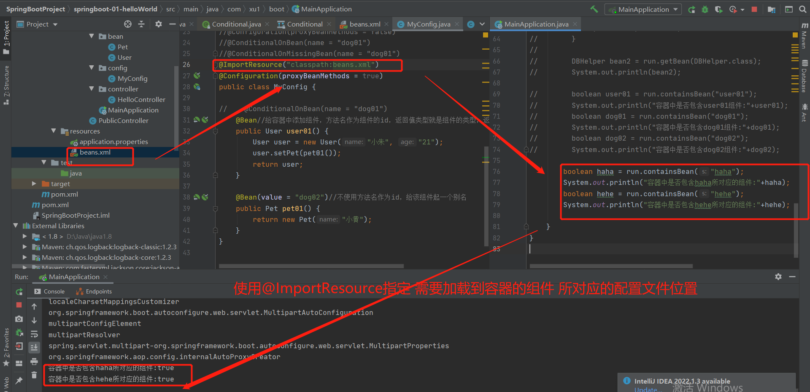This screenshot has width=810, height=392.
Task: Build project with the hammer icon
Action: 594,9
